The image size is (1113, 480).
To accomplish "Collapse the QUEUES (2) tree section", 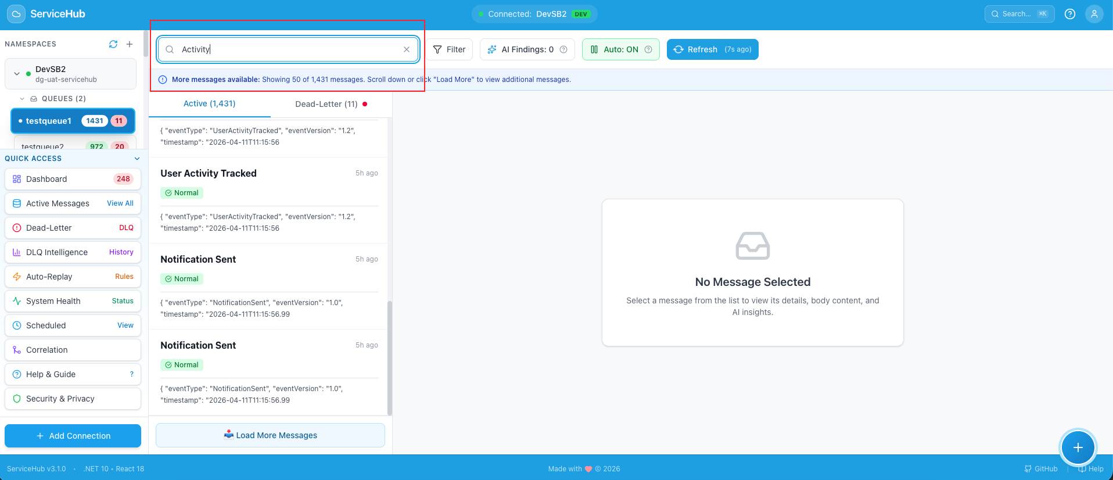I will 22,99.
